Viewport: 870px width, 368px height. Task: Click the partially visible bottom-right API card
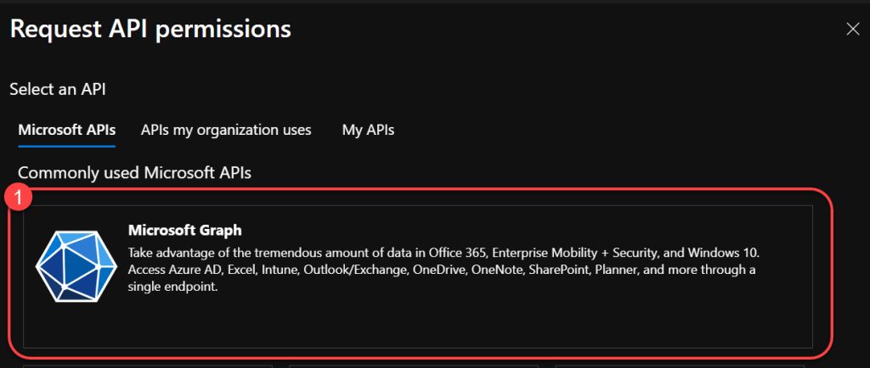click(679, 365)
